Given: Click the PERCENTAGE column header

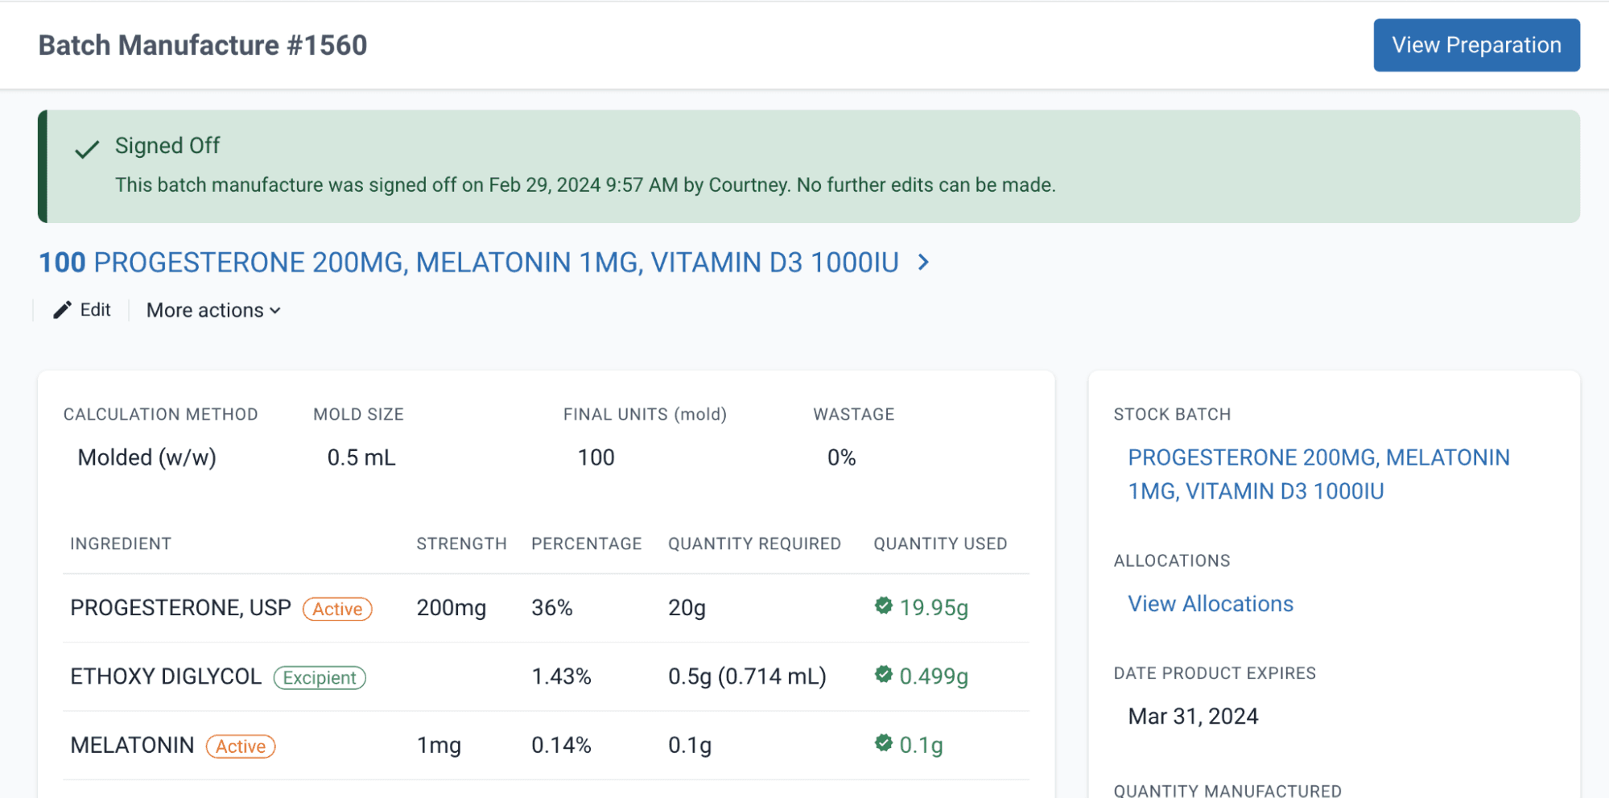Looking at the screenshot, I should click(x=586, y=544).
